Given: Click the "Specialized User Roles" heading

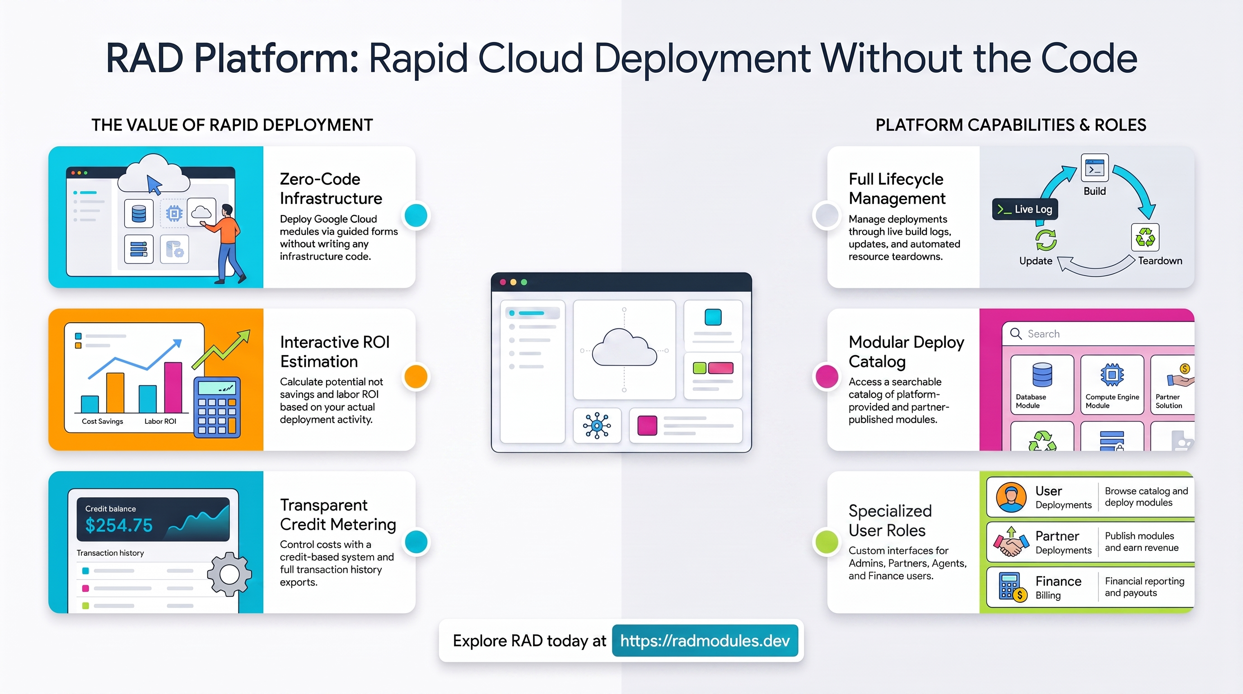Looking at the screenshot, I should coord(890,520).
